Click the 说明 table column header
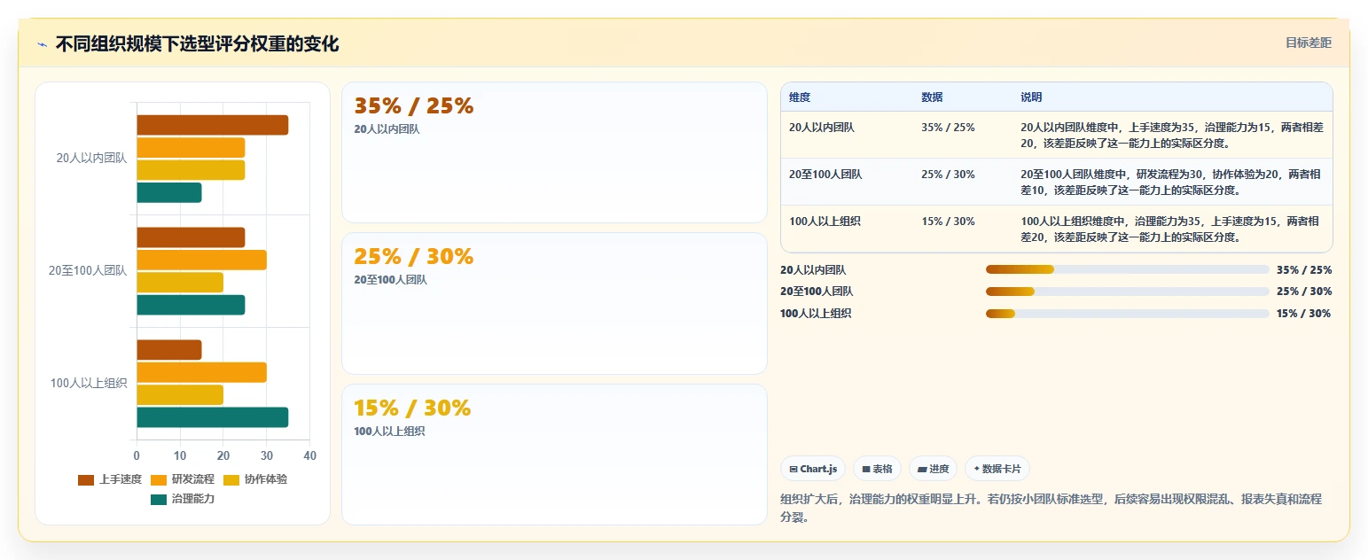Screen dimensions: 1368x560 coord(1031,97)
